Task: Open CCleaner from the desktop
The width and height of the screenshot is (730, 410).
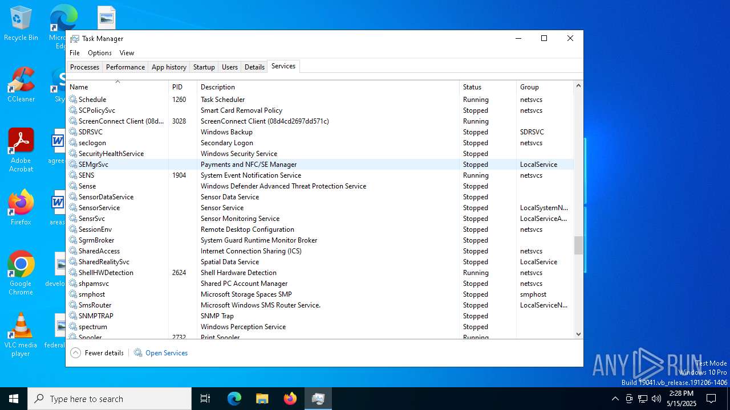Action: pyautogui.click(x=21, y=85)
